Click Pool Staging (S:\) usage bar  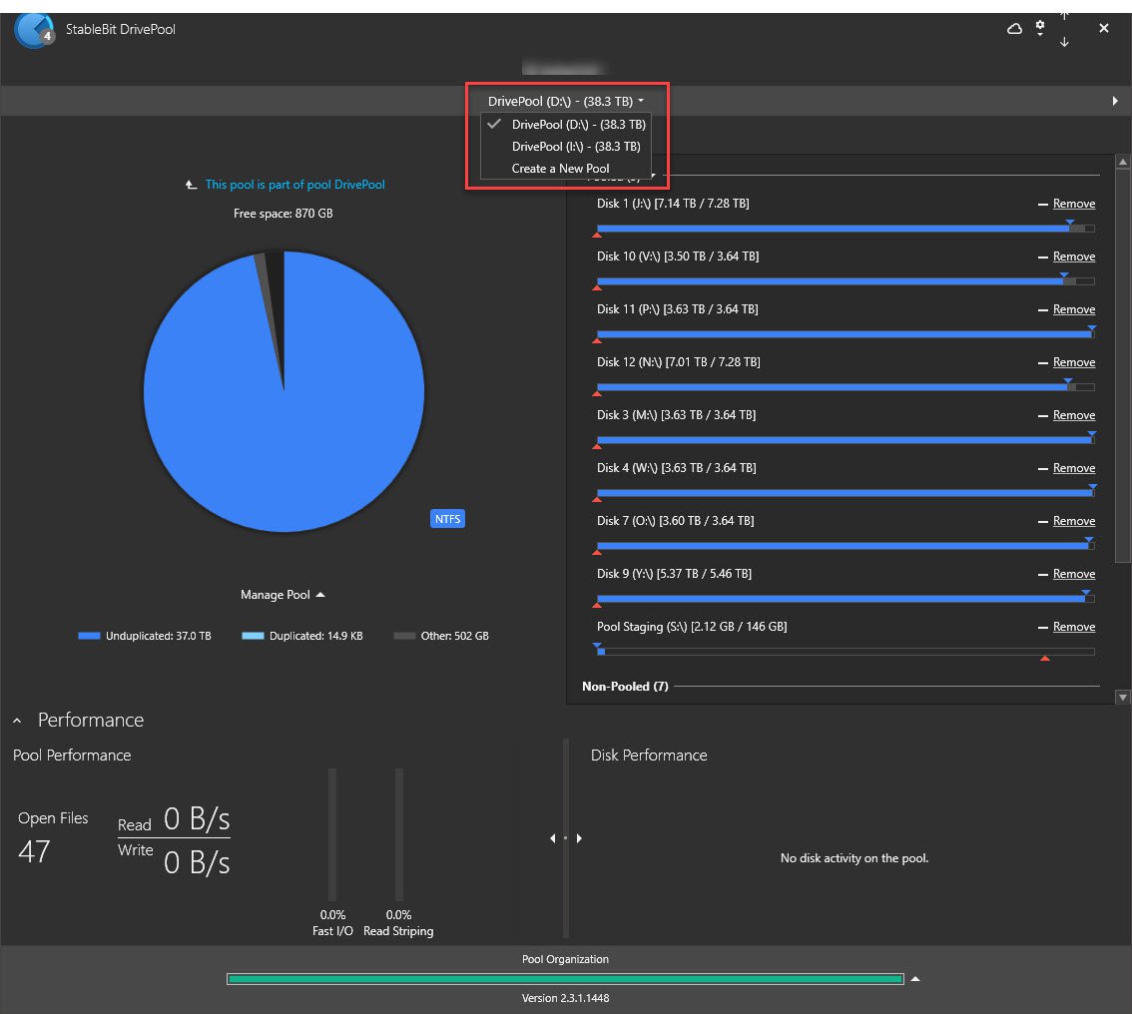846,652
